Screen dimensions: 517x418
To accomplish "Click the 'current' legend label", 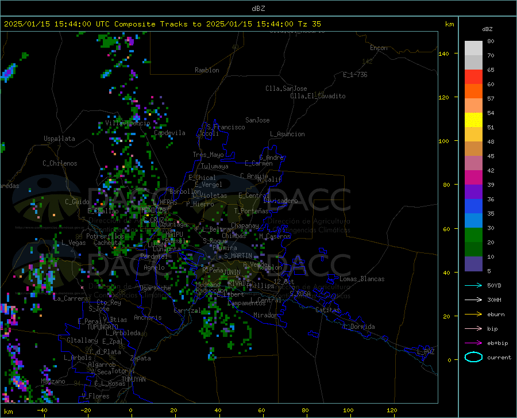I will click(499, 357).
